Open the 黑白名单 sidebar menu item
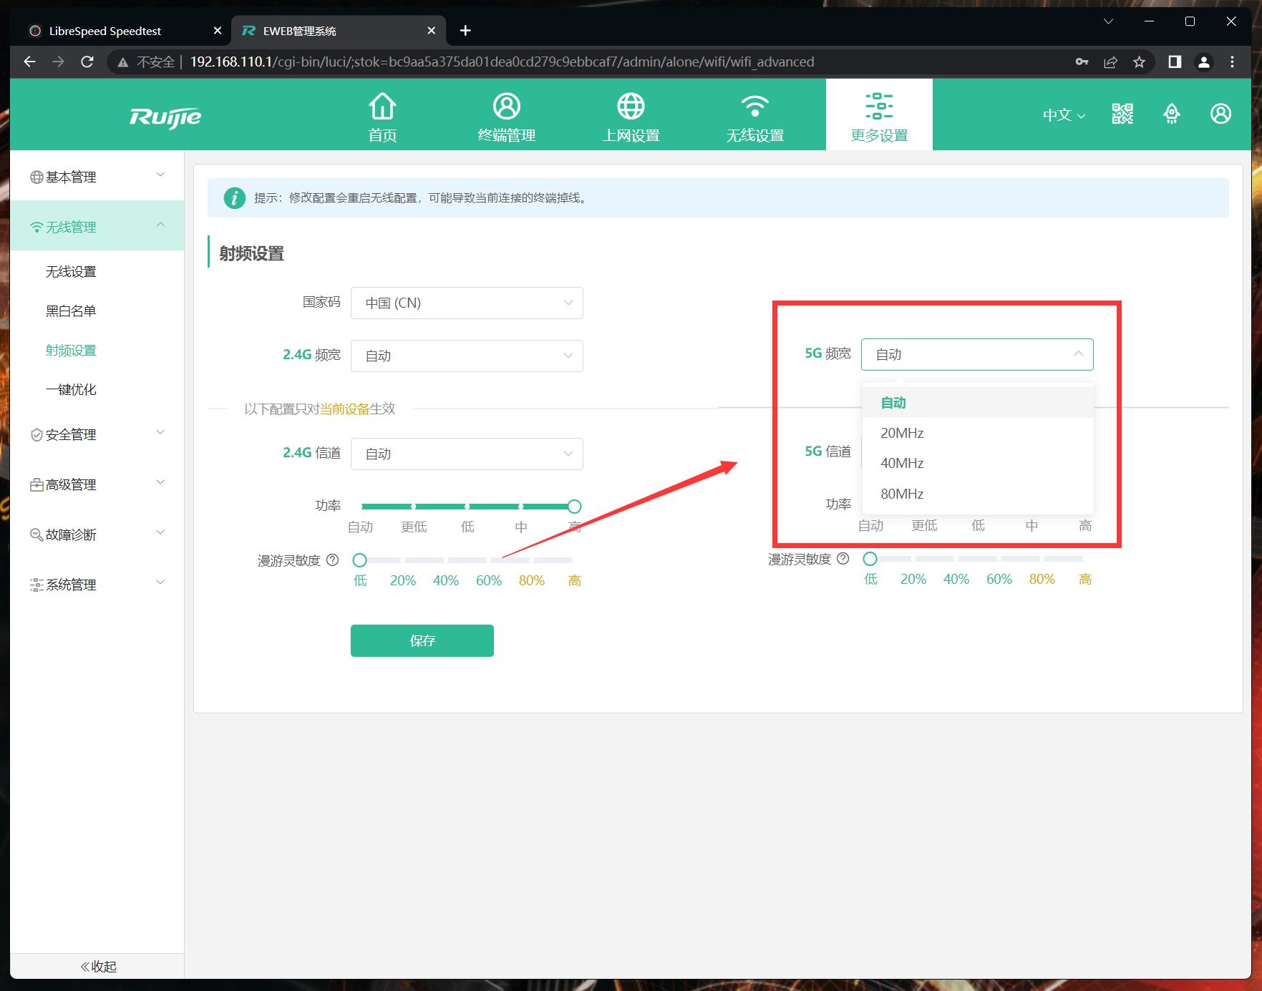Image resolution: width=1262 pixels, height=991 pixels. tap(70, 311)
